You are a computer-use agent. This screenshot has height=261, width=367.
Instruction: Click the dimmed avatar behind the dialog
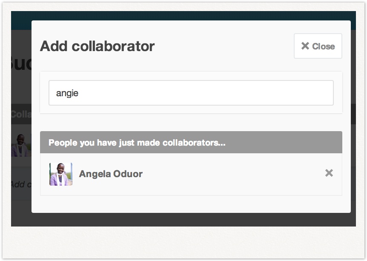[21, 145]
